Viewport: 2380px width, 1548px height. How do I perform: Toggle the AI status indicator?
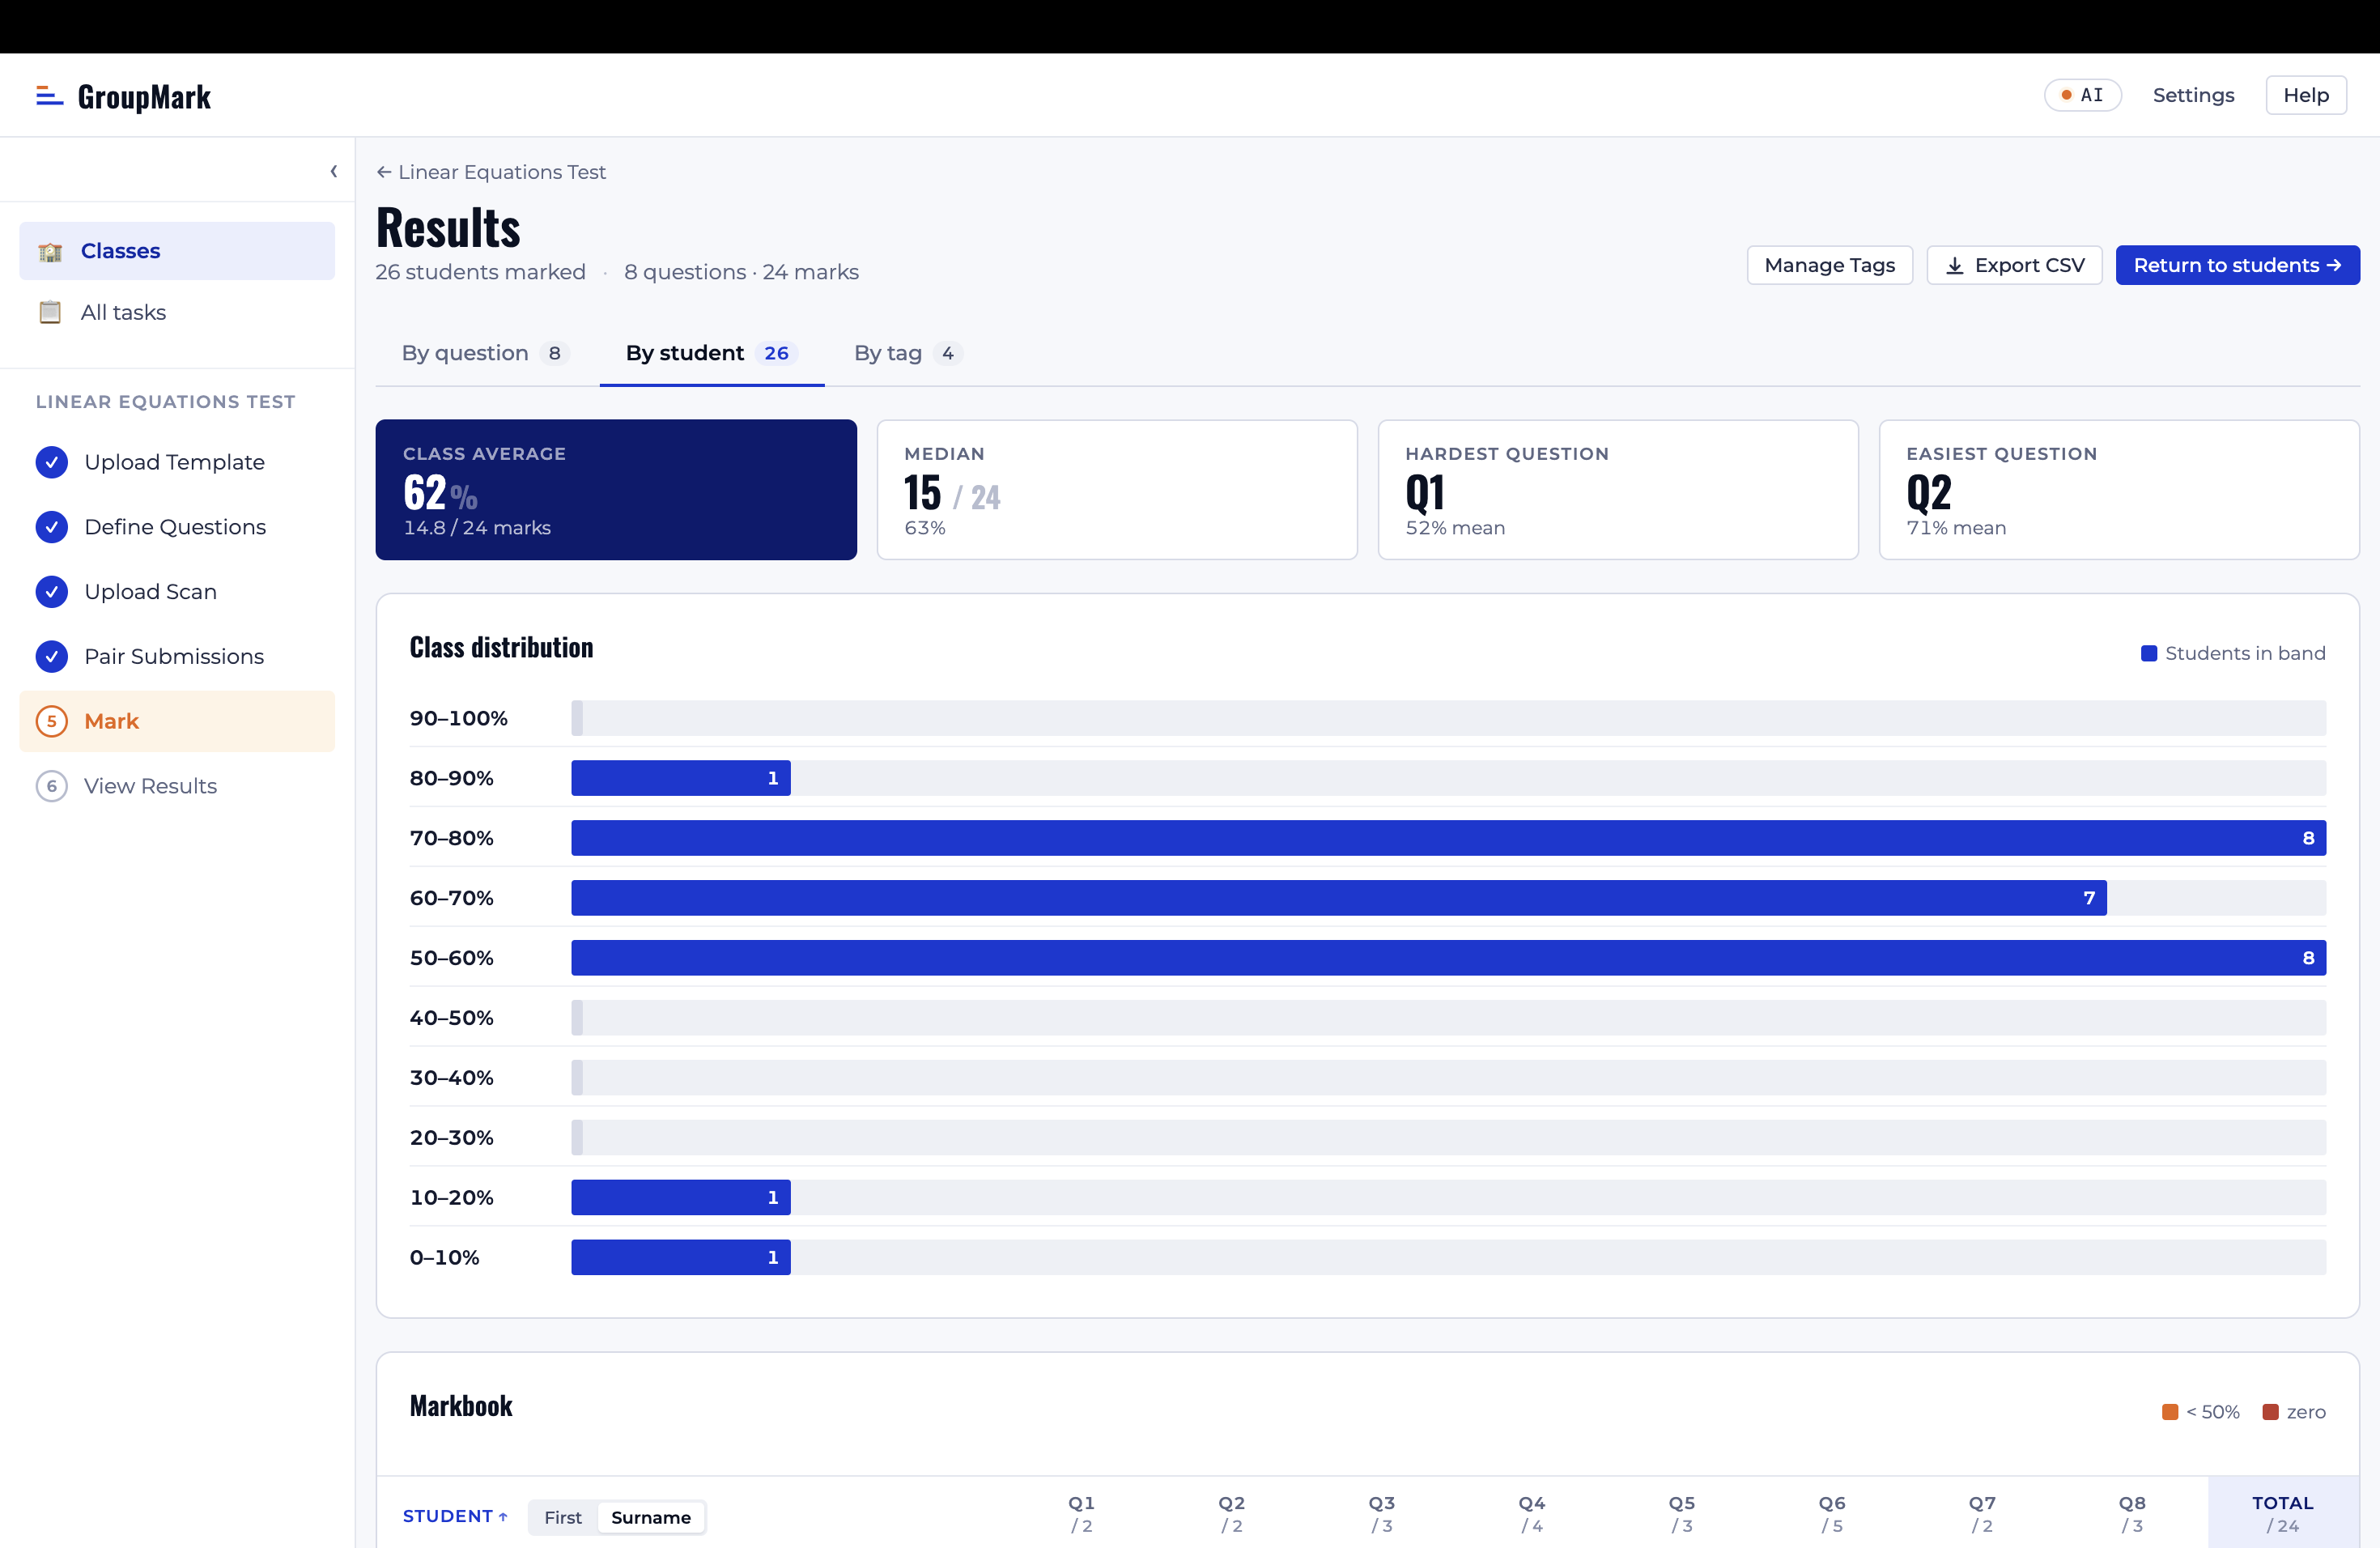pos(2083,95)
